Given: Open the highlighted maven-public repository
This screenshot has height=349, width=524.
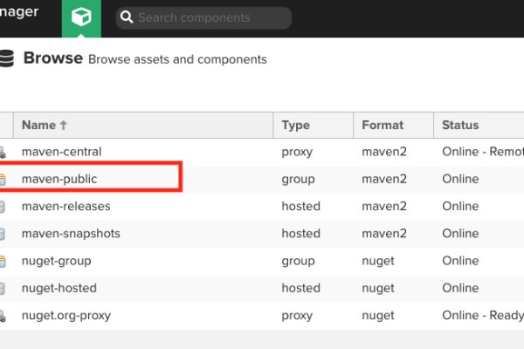Looking at the screenshot, I should (59, 179).
